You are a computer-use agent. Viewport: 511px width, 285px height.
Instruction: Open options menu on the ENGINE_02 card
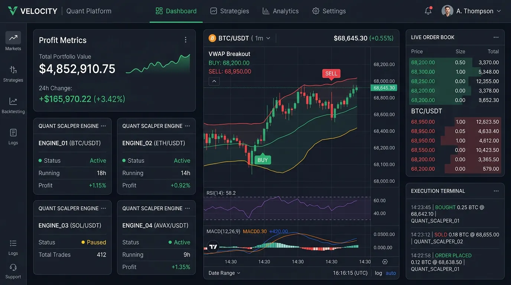(188, 126)
